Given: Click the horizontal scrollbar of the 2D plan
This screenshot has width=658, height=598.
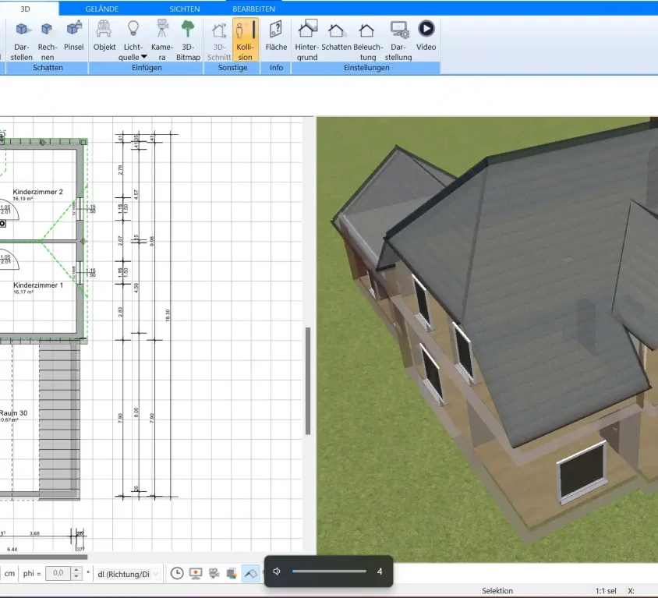Looking at the screenshot, I should click(x=44, y=557).
